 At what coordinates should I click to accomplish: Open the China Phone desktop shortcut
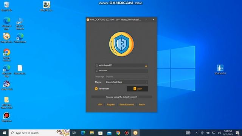pyautogui.click(x=20, y=38)
